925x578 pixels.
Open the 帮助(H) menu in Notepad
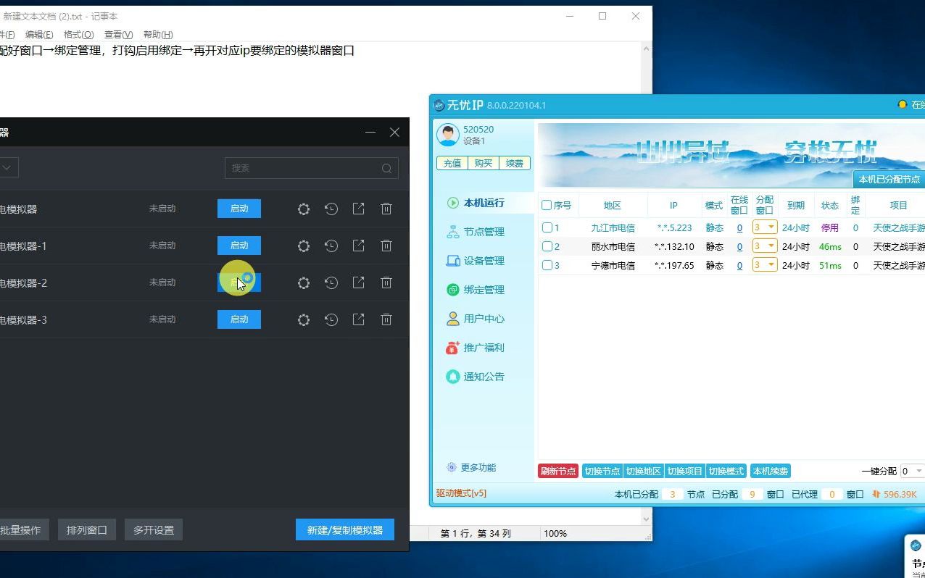[x=159, y=34]
